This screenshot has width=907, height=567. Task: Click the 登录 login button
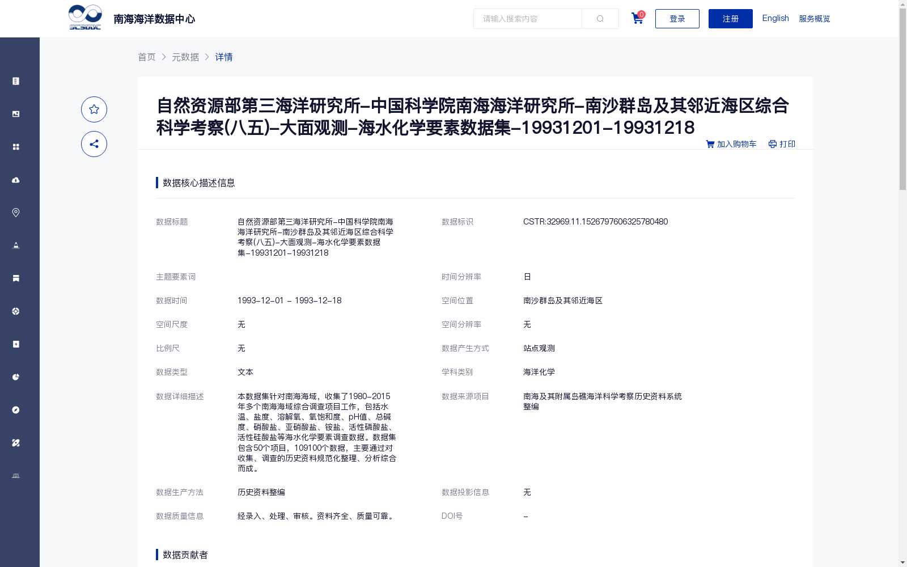677,18
